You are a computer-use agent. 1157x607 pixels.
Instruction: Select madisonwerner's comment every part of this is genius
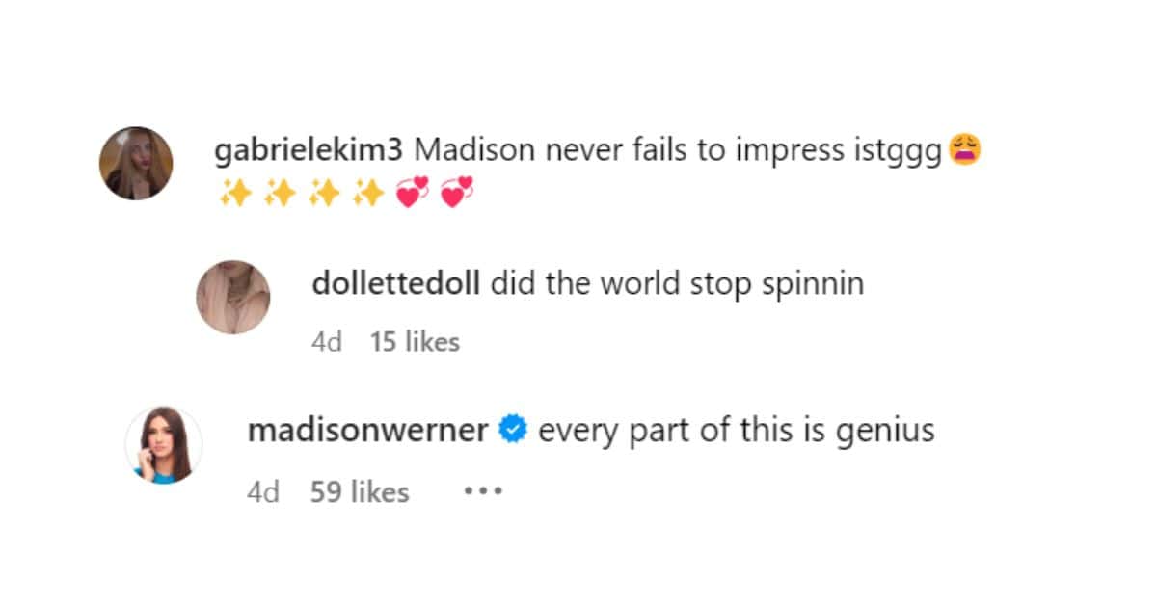(x=736, y=430)
